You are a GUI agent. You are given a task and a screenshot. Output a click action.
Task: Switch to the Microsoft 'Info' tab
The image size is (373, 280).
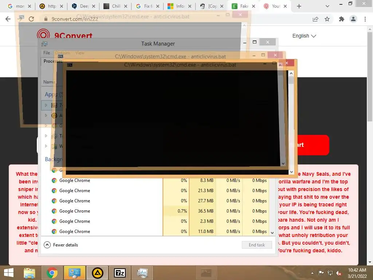tap(180, 6)
